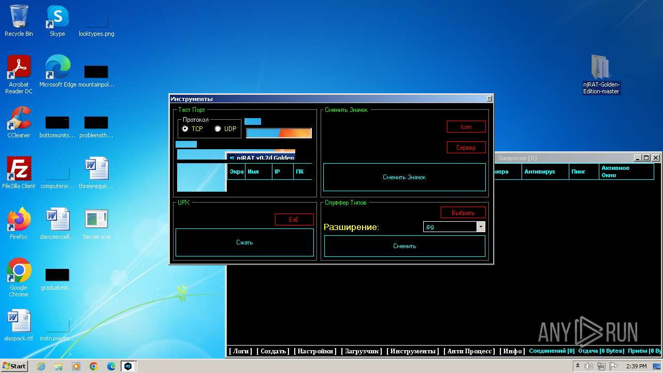
Task: Click the Start button
Action: pyautogui.click(x=15, y=366)
